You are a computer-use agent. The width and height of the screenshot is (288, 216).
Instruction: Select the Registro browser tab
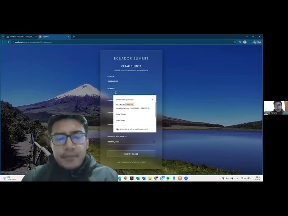click(x=54, y=37)
